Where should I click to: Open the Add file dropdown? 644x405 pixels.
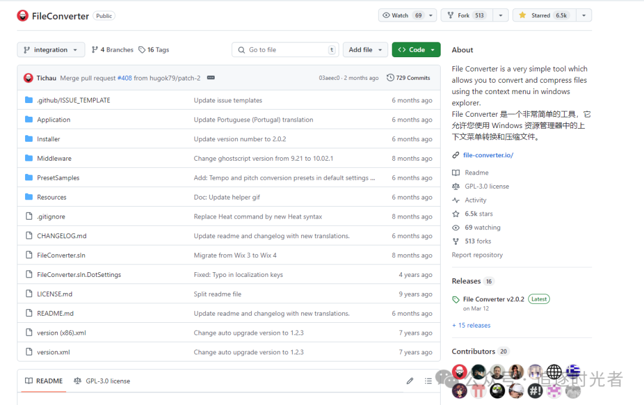pyautogui.click(x=365, y=49)
